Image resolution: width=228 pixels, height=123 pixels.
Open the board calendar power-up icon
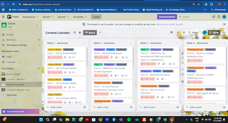172,33
